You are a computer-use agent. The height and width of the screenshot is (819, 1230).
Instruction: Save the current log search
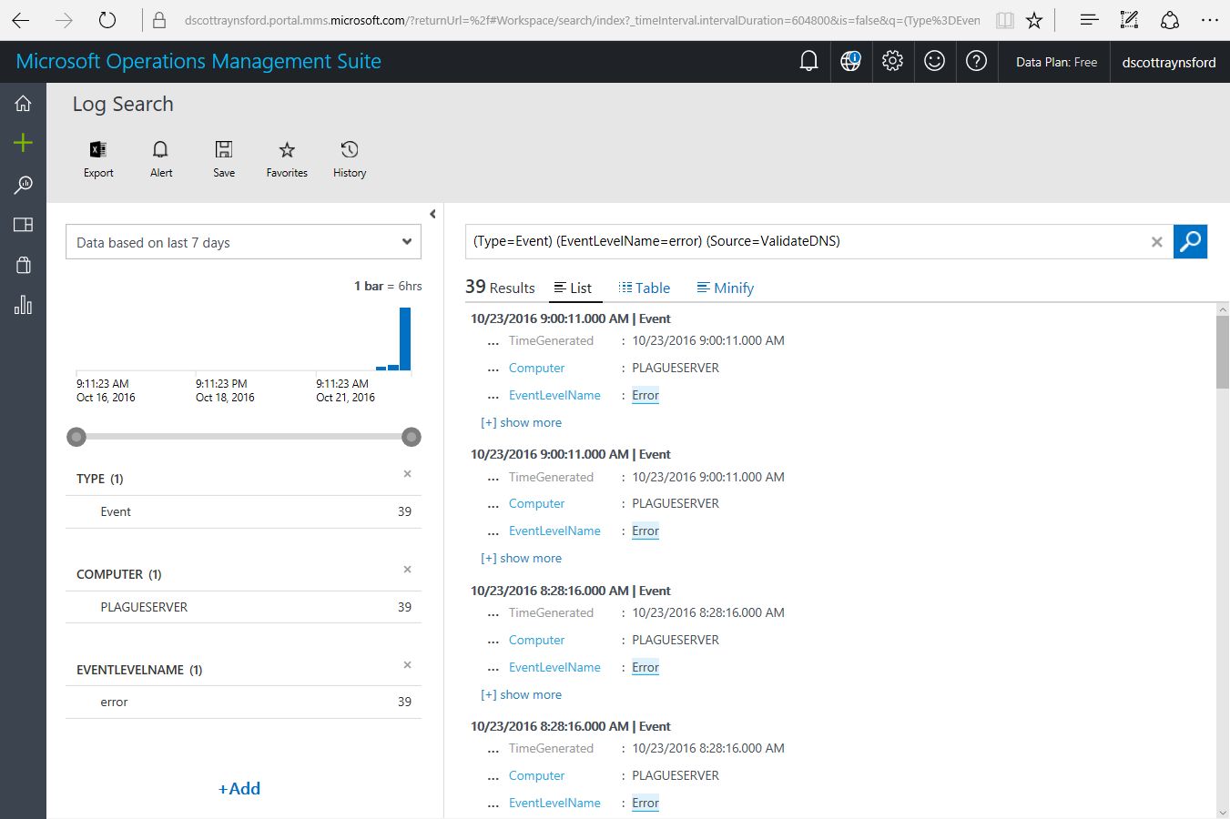[x=224, y=159]
